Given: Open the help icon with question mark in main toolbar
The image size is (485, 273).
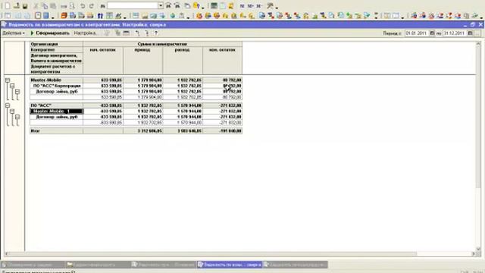Looking at the screenshot, I should (196, 6).
